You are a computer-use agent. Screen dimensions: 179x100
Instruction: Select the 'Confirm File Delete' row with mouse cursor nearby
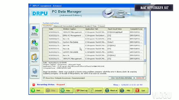93,52
